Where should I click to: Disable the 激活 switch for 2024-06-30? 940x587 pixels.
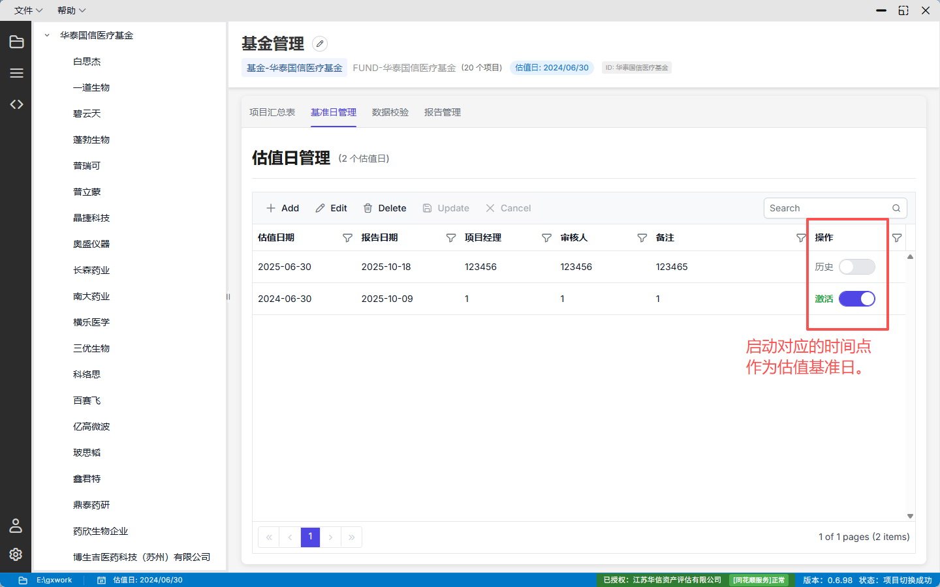pos(857,299)
